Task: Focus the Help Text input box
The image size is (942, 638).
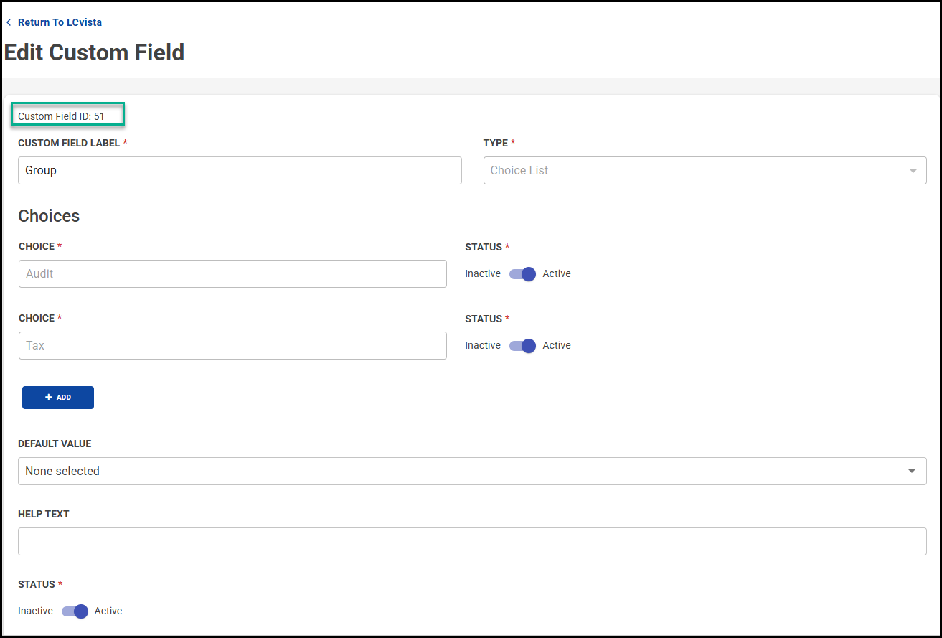Action: tap(471, 542)
